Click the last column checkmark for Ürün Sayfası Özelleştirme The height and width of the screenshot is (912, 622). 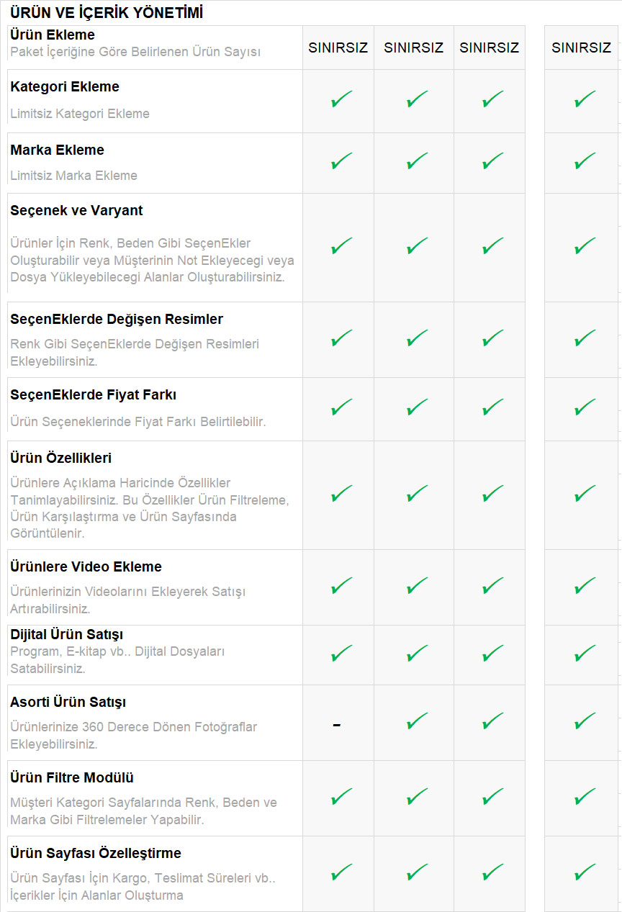click(x=585, y=872)
